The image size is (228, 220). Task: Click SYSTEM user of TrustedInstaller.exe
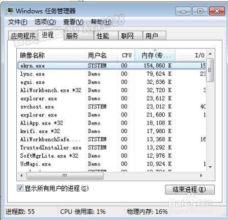97,148
